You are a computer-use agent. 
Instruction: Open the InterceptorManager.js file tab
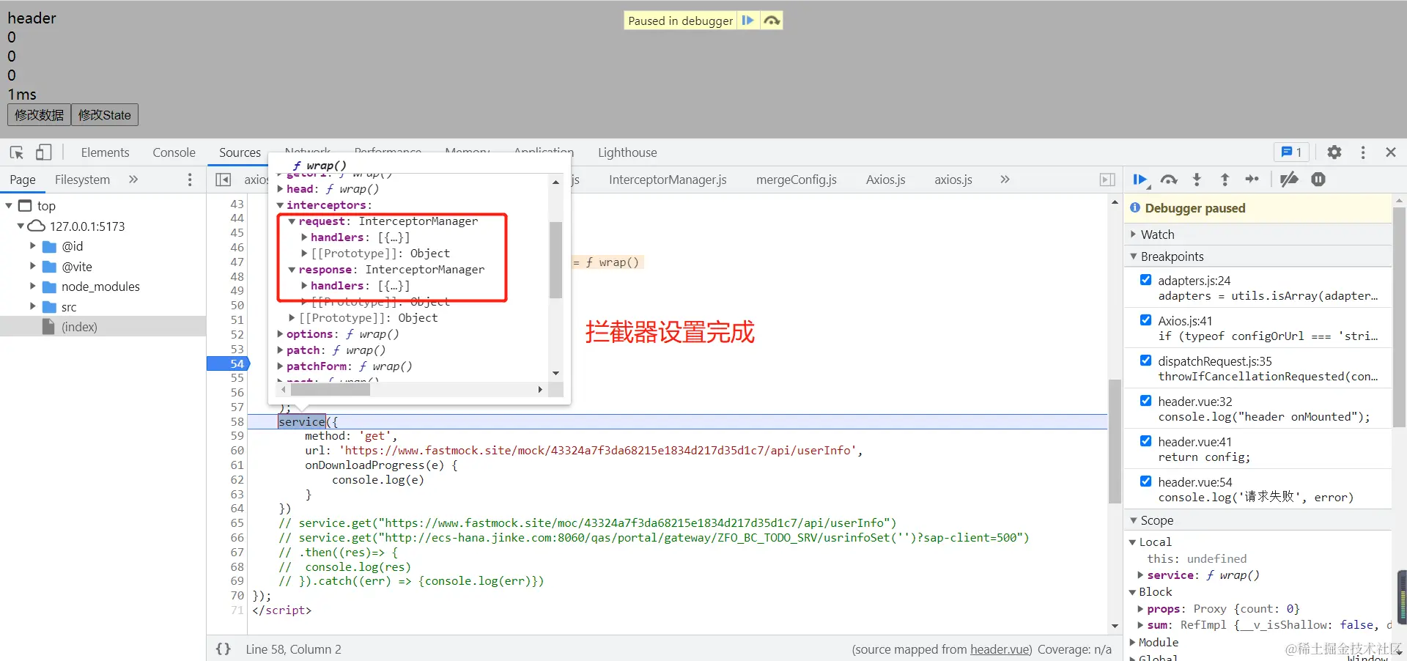point(668,180)
